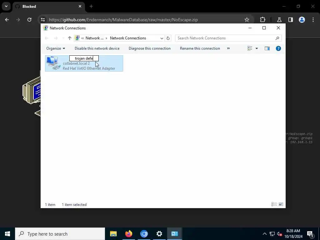Click the '1 item selected' status text

tap(74, 204)
